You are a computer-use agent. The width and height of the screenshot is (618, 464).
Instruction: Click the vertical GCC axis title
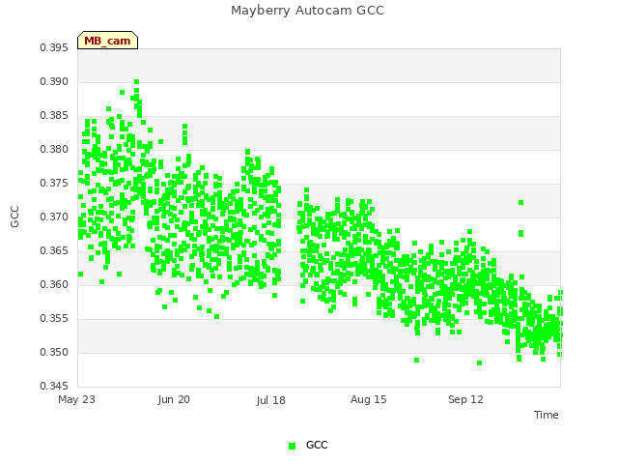(14, 217)
